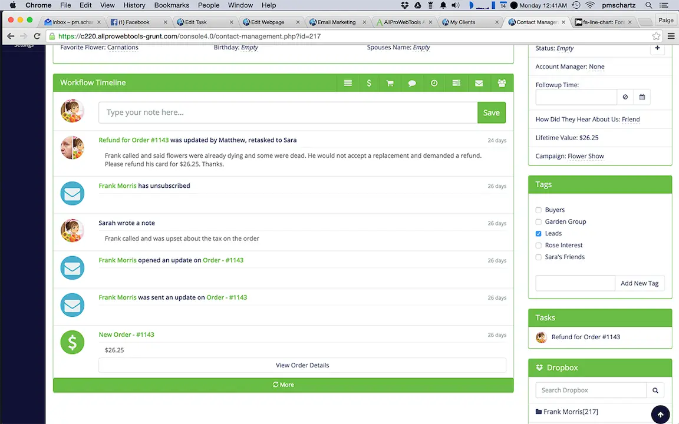Enable the Buyers tag checkbox
Viewport: 679px width, 424px height.
tap(538, 210)
